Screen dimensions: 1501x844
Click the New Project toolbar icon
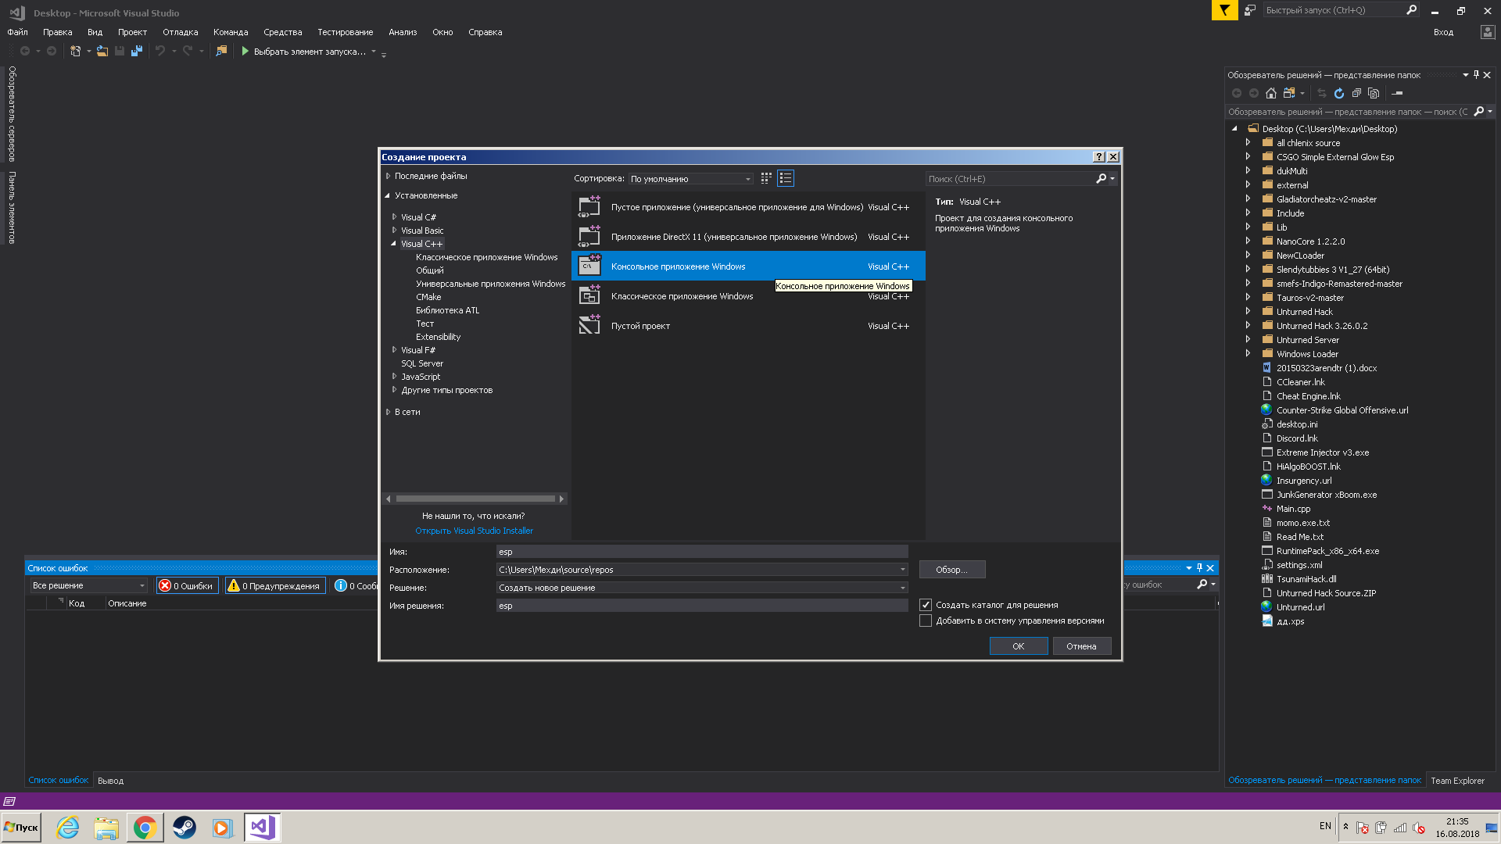pyautogui.click(x=76, y=52)
